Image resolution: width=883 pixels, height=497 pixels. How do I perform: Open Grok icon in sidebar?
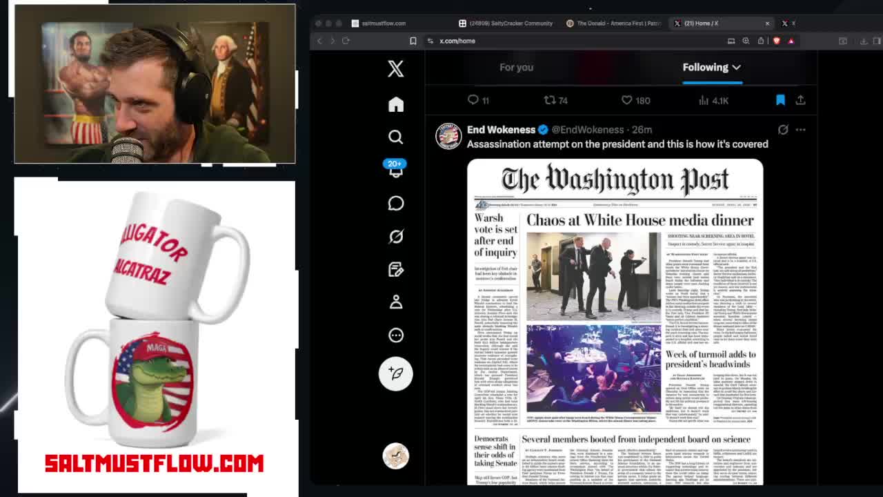click(x=395, y=236)
